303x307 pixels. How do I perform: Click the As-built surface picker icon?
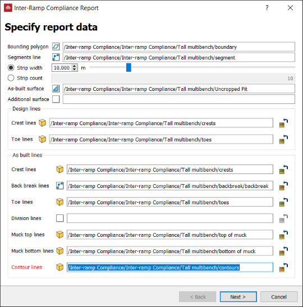56,89
